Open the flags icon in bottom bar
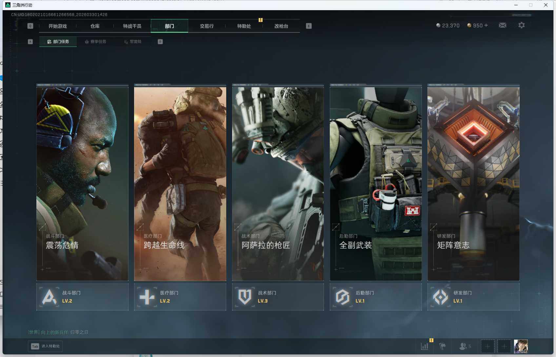The image size is (556, 357). (443, 346)
